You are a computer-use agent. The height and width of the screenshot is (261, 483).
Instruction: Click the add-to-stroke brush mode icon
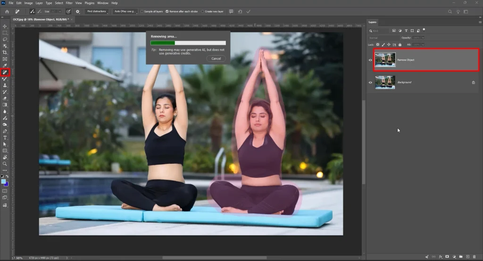pos(32,11)
